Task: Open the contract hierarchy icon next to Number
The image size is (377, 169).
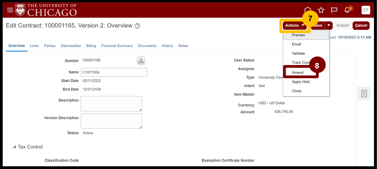Action: [141, 61]
